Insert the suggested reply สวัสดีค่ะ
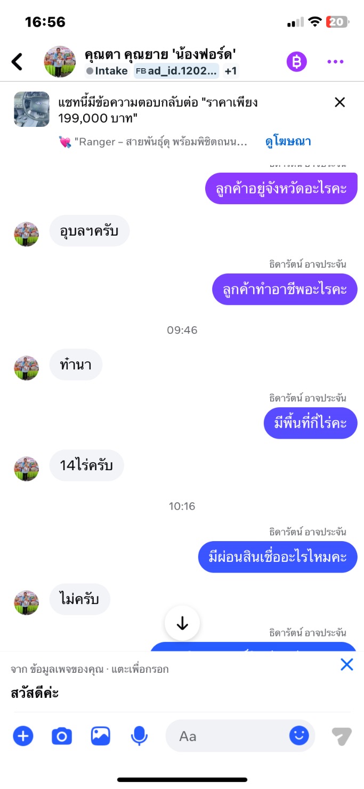Image resolution: width=364 pixels, height=789 pixels. point(35,694)
